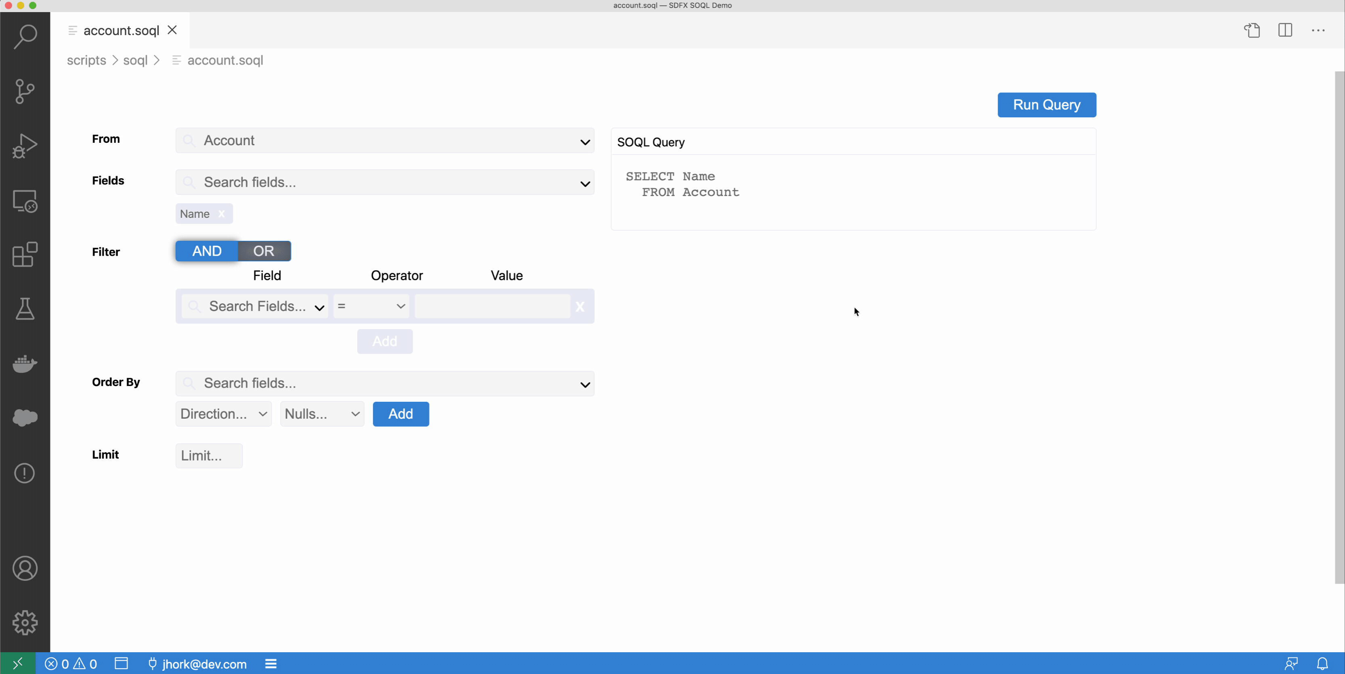Open Manage gear icon
1345x674 pixels.
[x=25, y=622]
